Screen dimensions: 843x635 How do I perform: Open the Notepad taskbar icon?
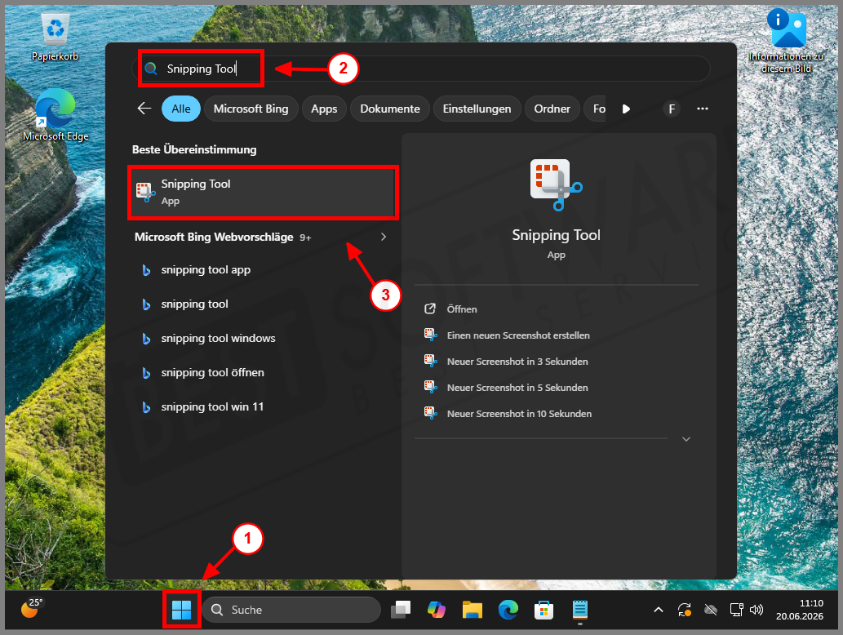(x=579, y=610)
